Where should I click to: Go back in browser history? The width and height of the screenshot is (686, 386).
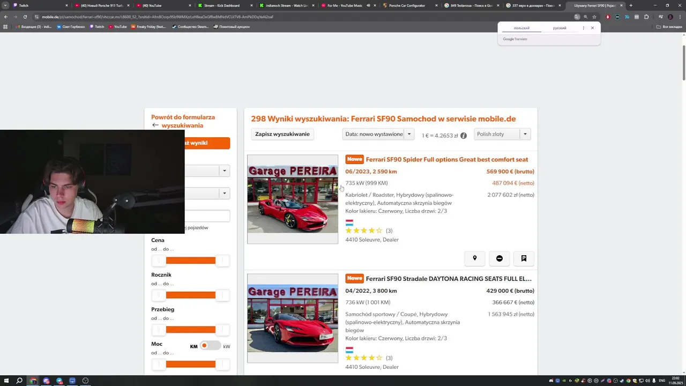click(6, 17)
